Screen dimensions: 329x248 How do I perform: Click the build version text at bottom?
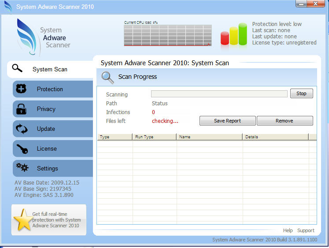[x=265, y=240]
